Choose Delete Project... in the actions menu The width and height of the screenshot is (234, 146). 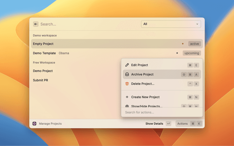point(143,84)
